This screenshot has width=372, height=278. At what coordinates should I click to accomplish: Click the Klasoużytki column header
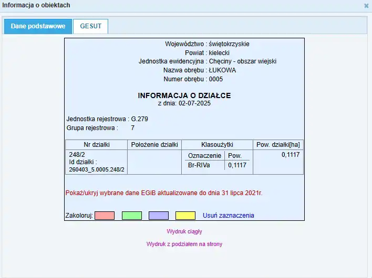[x=217, y=145]
